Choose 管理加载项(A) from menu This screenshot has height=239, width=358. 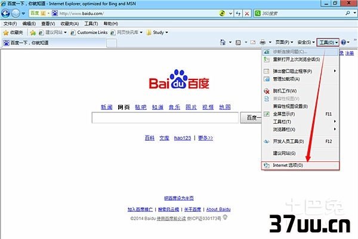click(x=300, y=79)
